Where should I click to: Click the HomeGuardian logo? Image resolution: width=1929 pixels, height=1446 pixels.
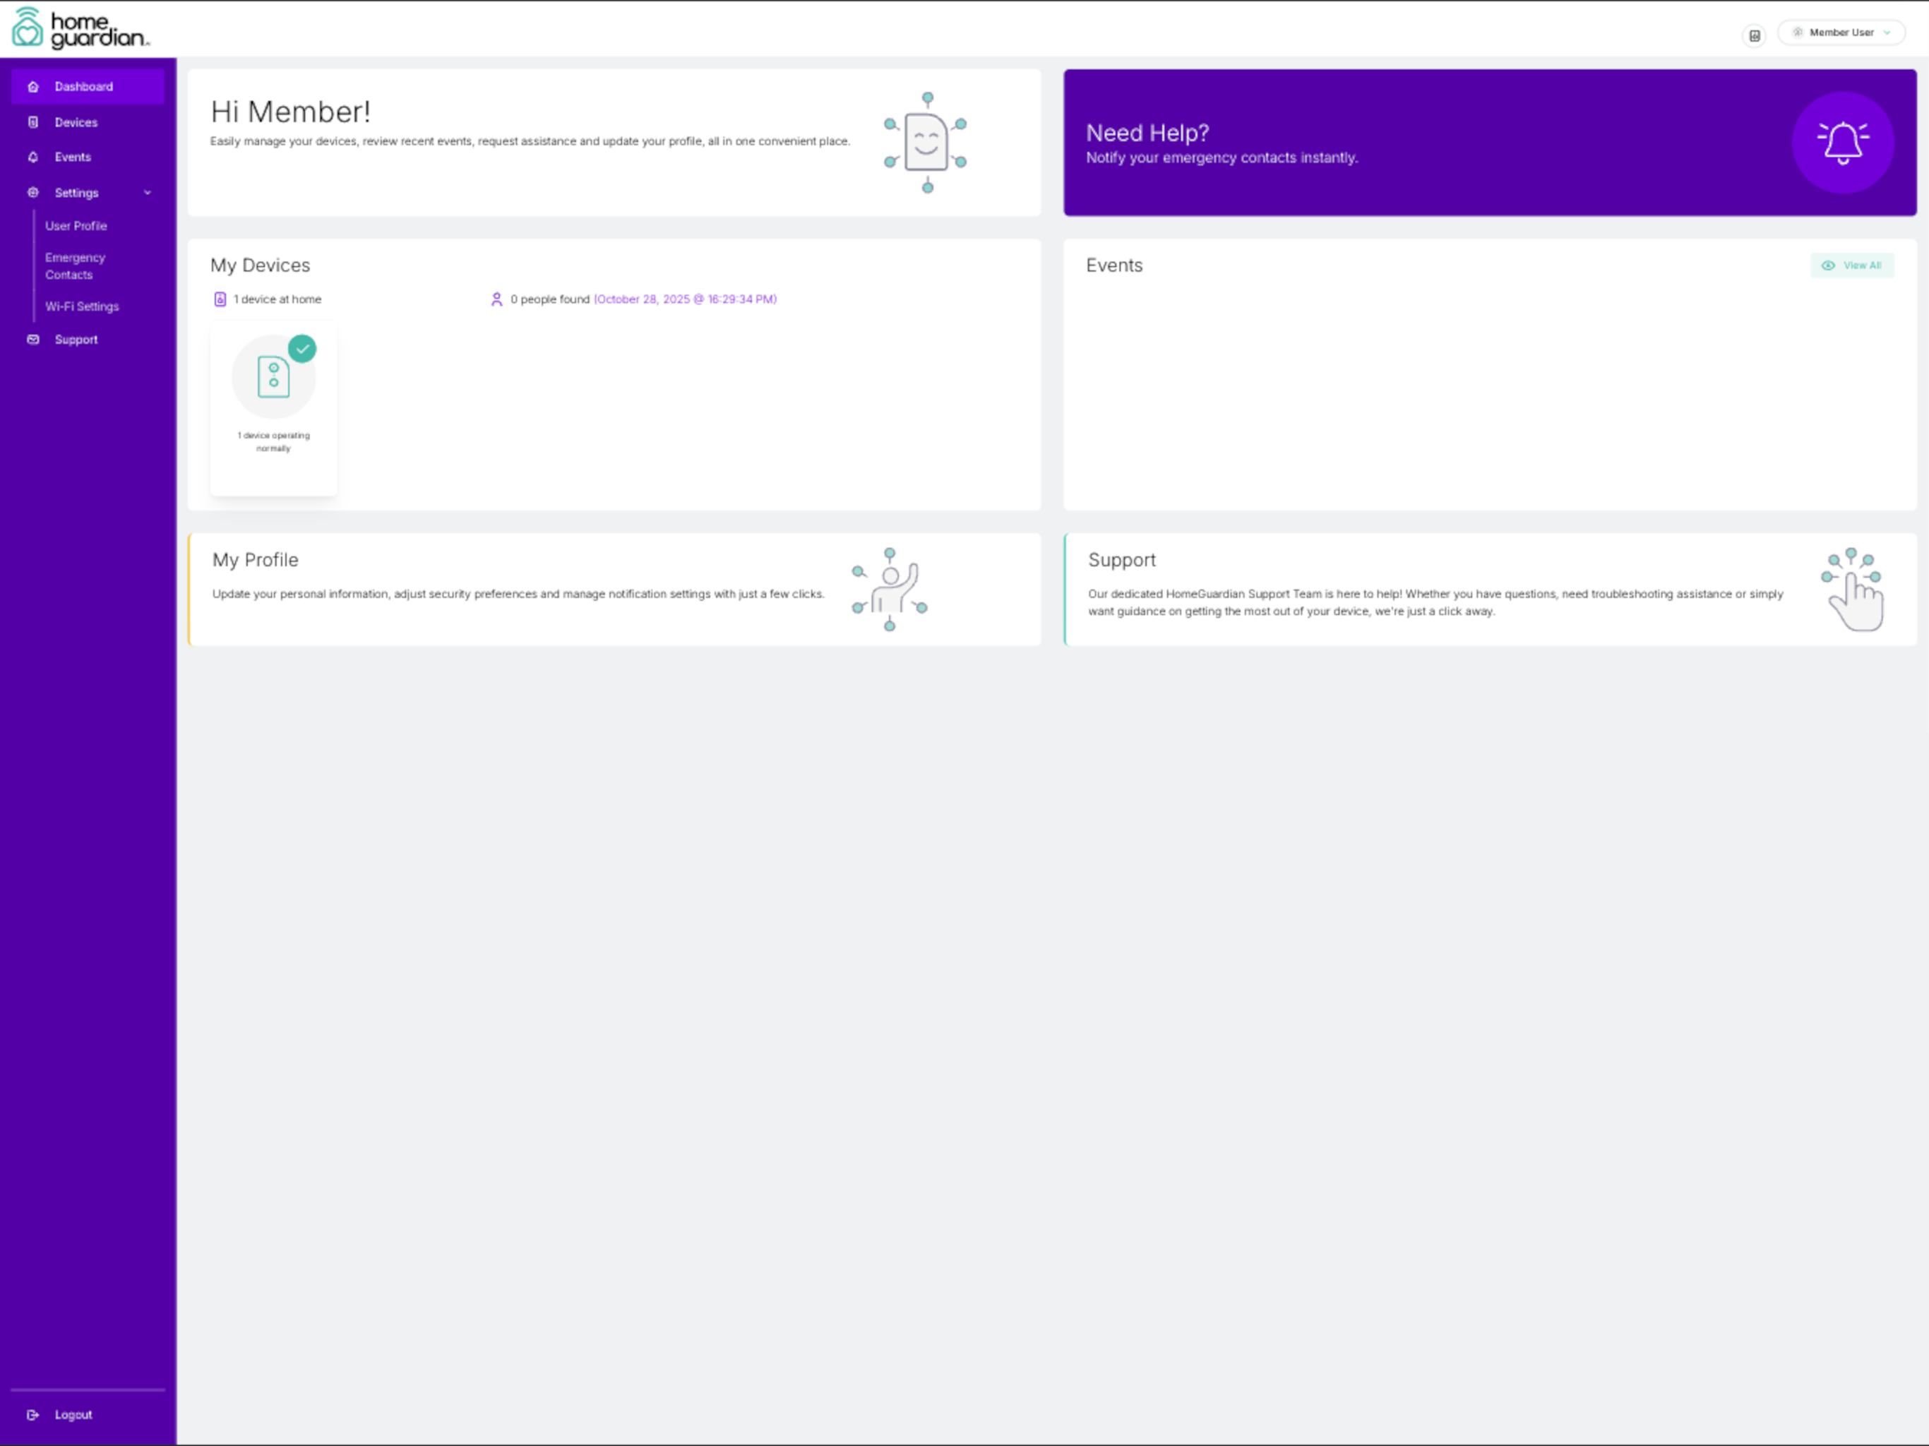80,29
